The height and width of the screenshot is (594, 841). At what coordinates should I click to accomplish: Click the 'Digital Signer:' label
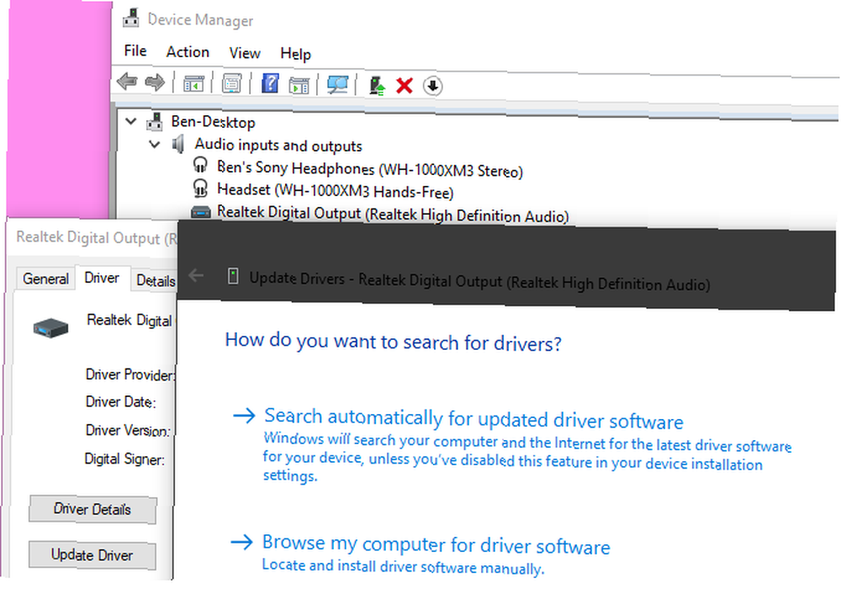coord(124,459)
